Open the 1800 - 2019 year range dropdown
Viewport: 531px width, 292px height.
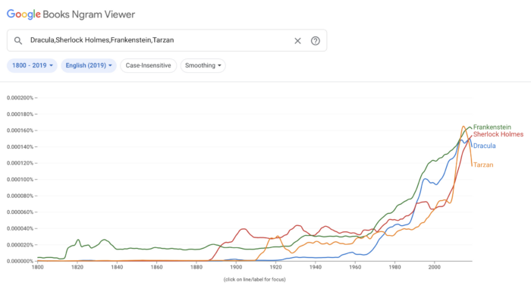(32, 65)
